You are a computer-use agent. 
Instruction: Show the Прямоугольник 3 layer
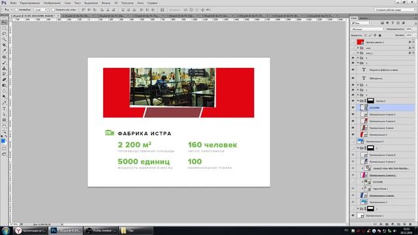coord(353,141)
